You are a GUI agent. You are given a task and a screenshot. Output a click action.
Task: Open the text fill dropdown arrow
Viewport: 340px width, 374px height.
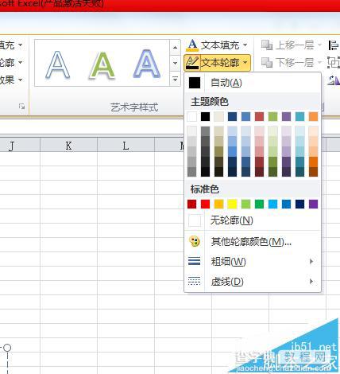tap(245, 45)
